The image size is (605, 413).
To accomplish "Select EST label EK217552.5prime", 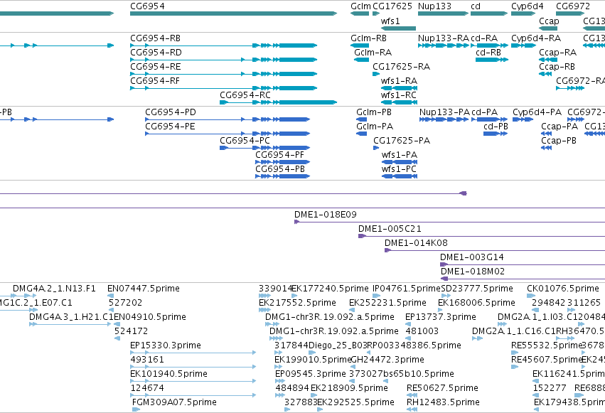I will [297, 303].
